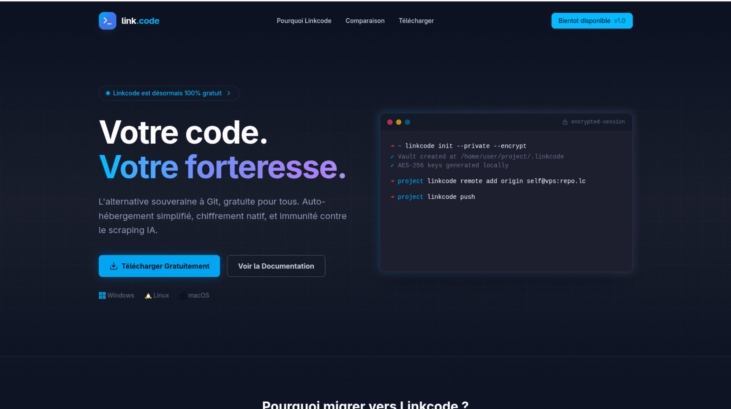Viewport: 731px width, 409px height.
Task: Select the 'macOS' platform label
Action: 198,295
